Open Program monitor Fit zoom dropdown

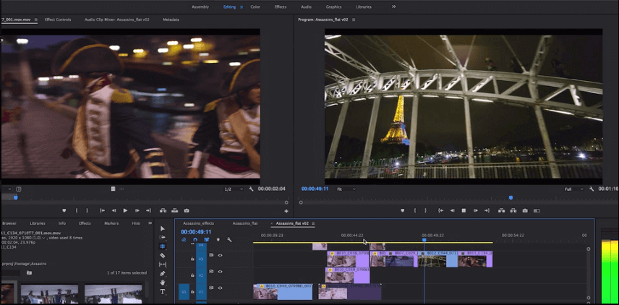pyautogui.click(x=346, y=189)
